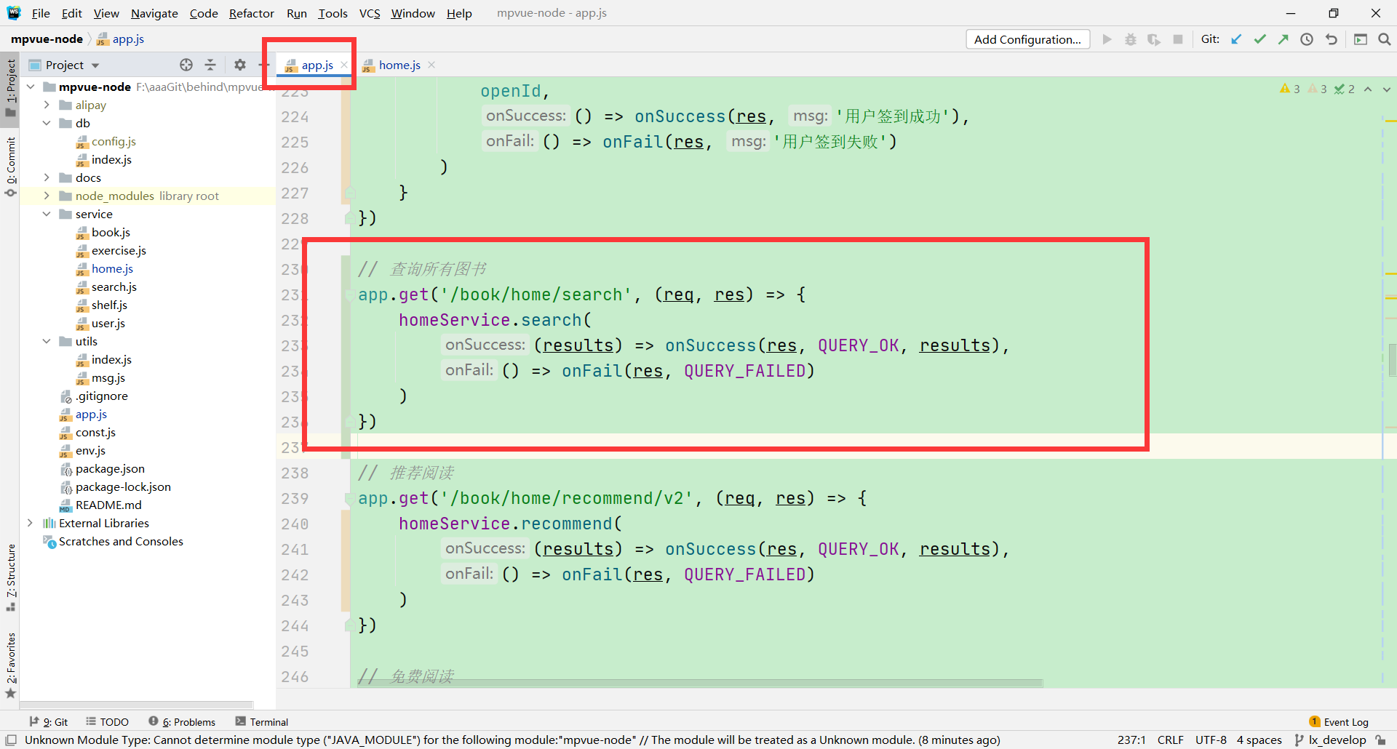This screenshot has width=1397, height=749.
Task: Open the Refactor menu
Action: (x=251, y=13)
